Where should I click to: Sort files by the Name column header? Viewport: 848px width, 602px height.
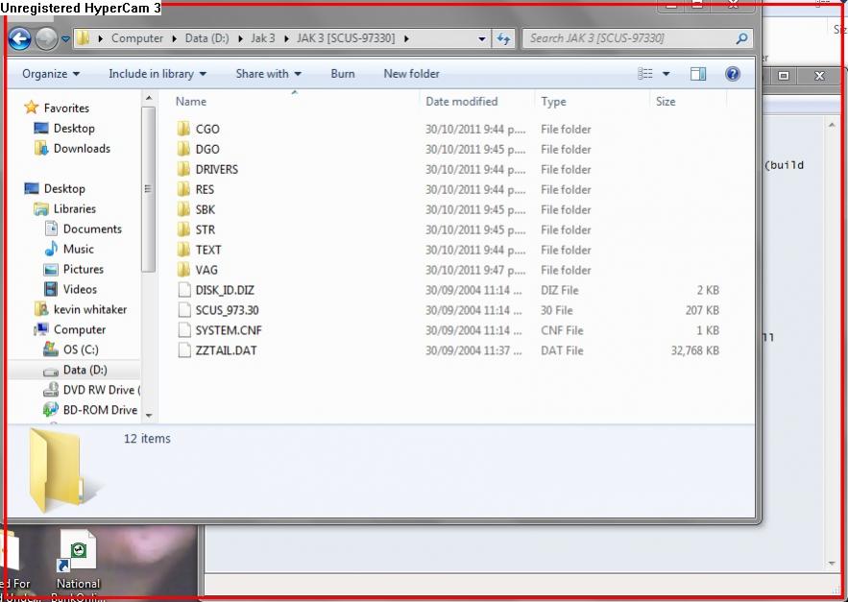pos(191,102)
